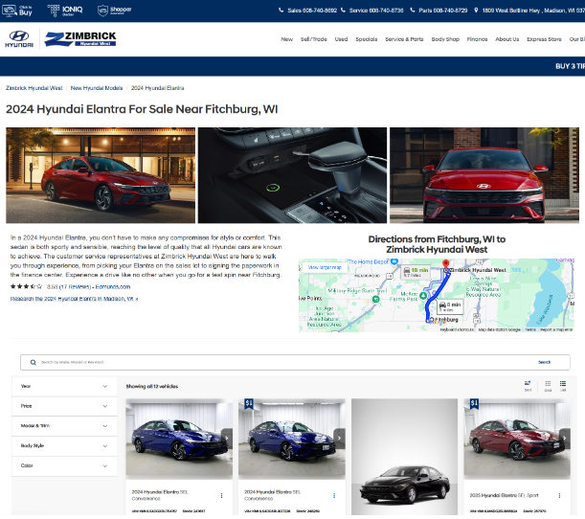The image size is (585, 519).
Task: Open the Click to Buy icon
Action: (x=17, y=11)
